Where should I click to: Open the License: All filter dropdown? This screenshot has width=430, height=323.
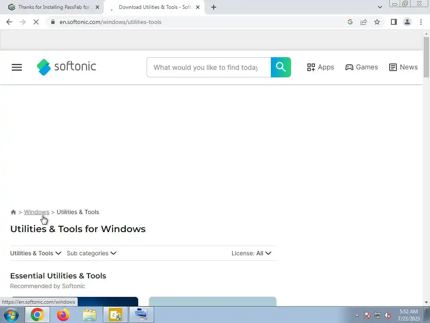(x=252, y=253)
